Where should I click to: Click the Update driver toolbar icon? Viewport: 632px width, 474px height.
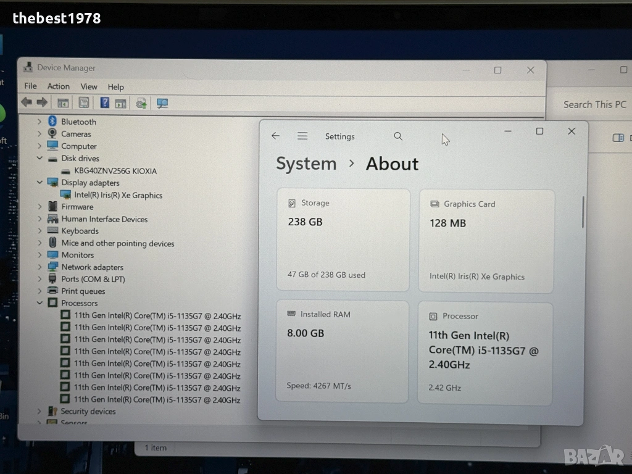141,103
